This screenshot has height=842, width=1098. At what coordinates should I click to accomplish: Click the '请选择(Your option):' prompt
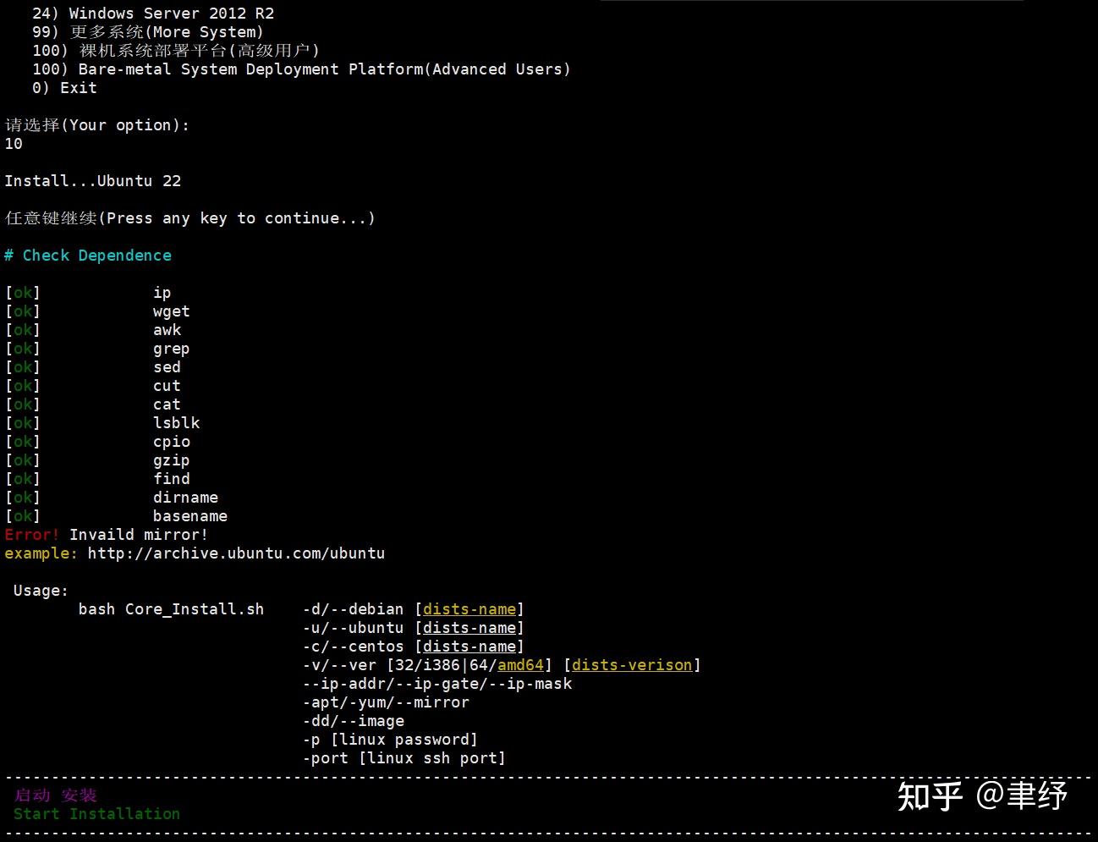point(97,125)
